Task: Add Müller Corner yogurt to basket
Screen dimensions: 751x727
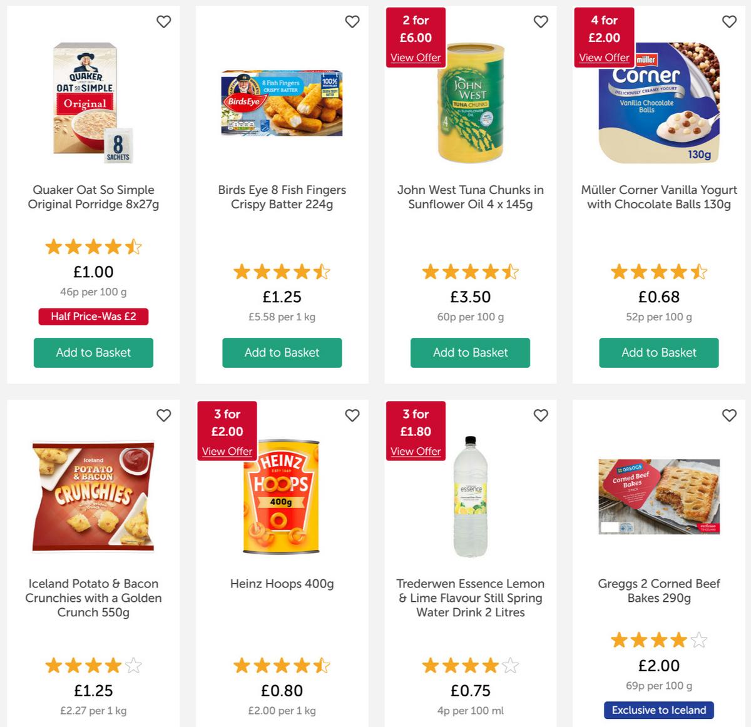Action: coord(659,352)
